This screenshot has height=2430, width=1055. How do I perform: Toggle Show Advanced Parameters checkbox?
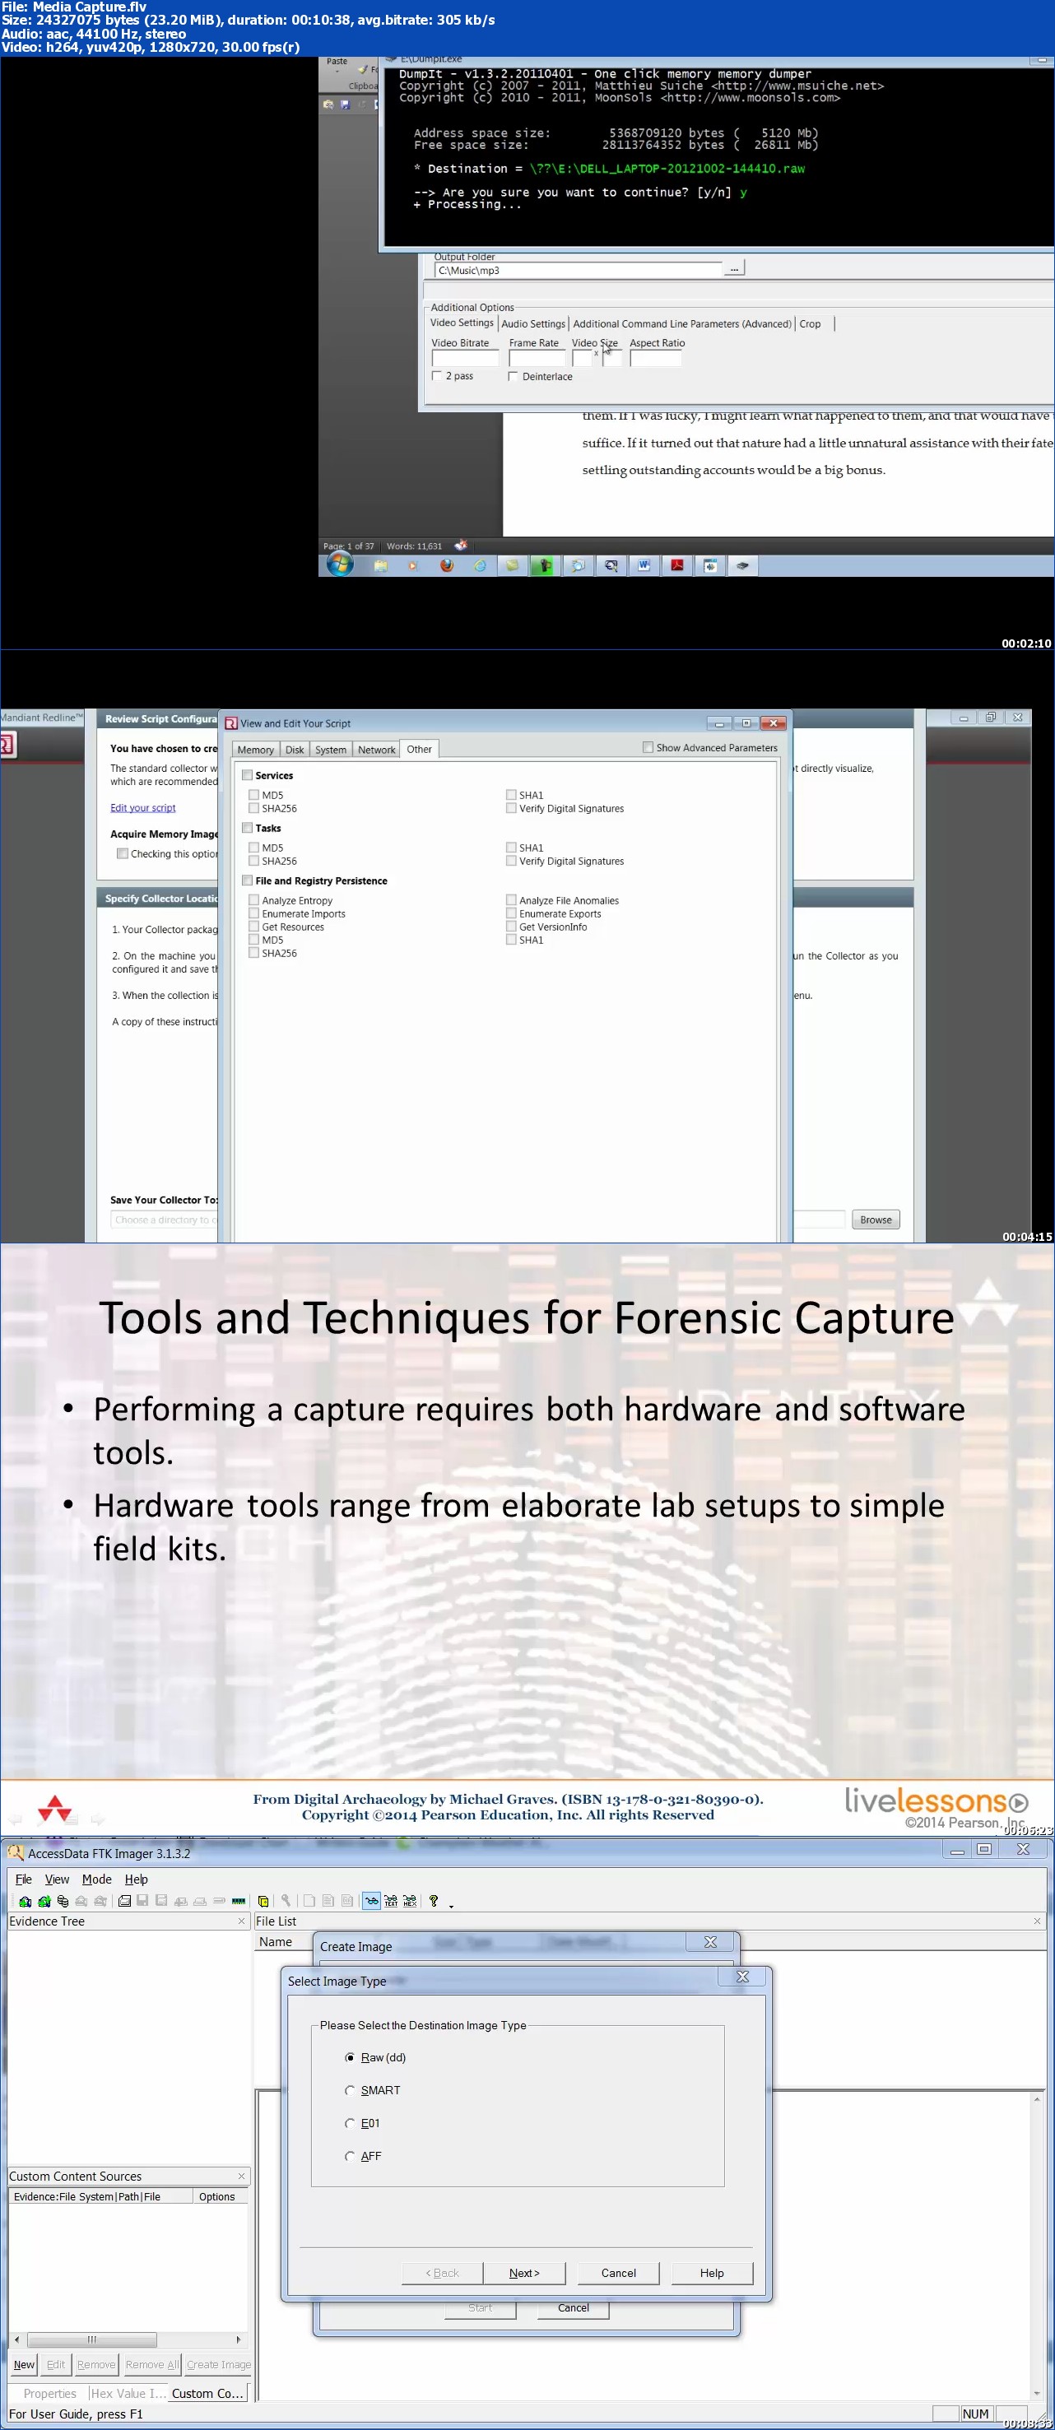[648, 747]
